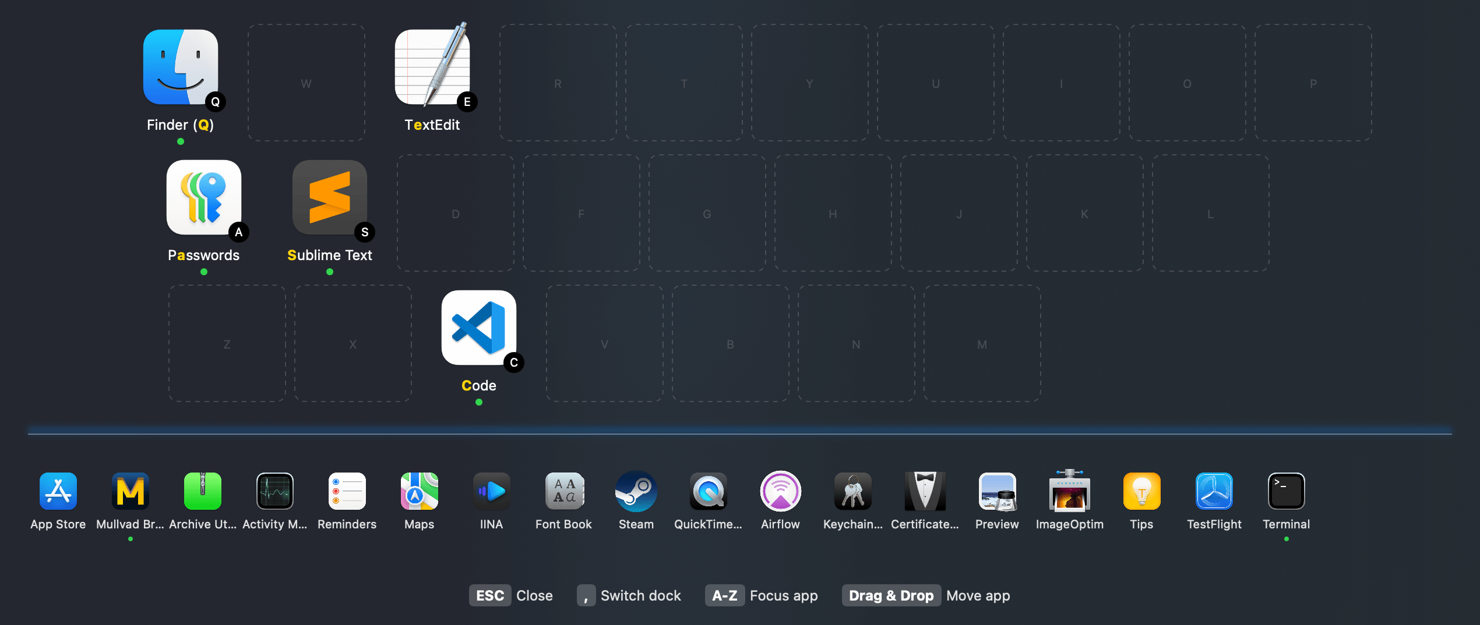Open the IINA media player icon

[492, 491]
